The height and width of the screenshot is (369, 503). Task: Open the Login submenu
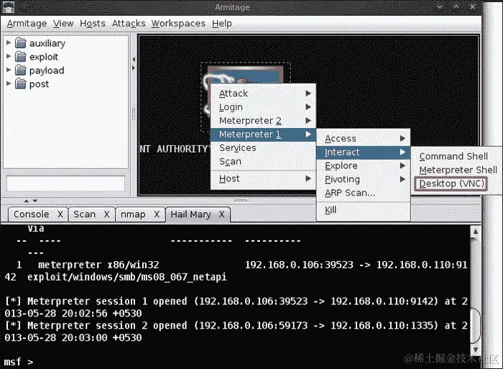tap(263, 107)
